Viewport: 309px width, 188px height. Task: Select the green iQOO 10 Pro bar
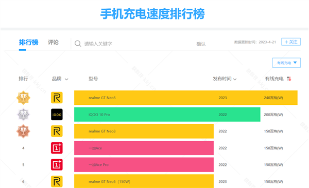coord(167,115)
